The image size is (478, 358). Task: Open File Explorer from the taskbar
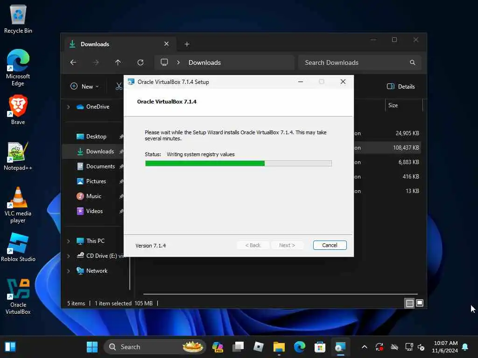[279, 347]
